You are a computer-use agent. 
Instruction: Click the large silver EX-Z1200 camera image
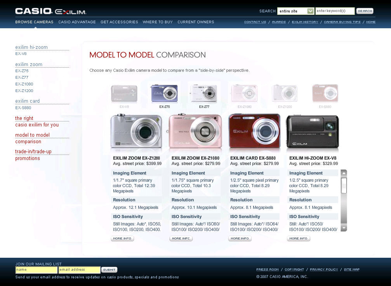(136, 131)
